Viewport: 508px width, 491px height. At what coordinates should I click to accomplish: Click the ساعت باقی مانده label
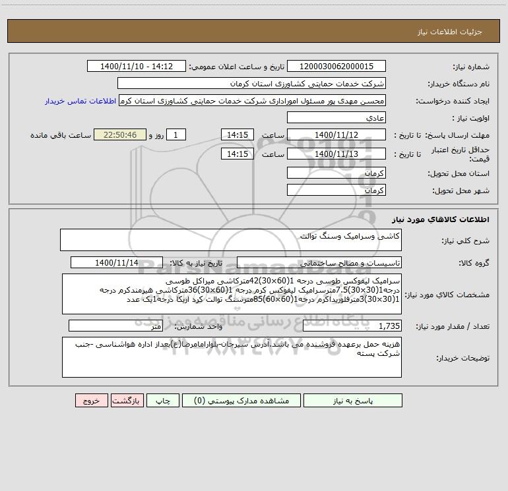(61, 135)
